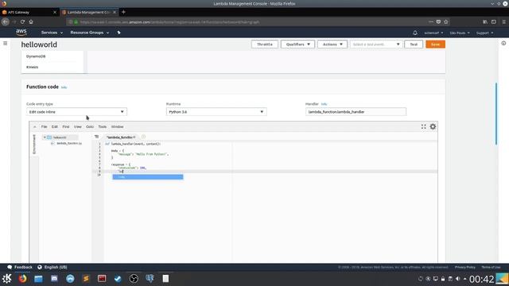The image size is (509, 286).
Task: Open the account name dropdown in the AWS navbar
Action: (433, 33)
